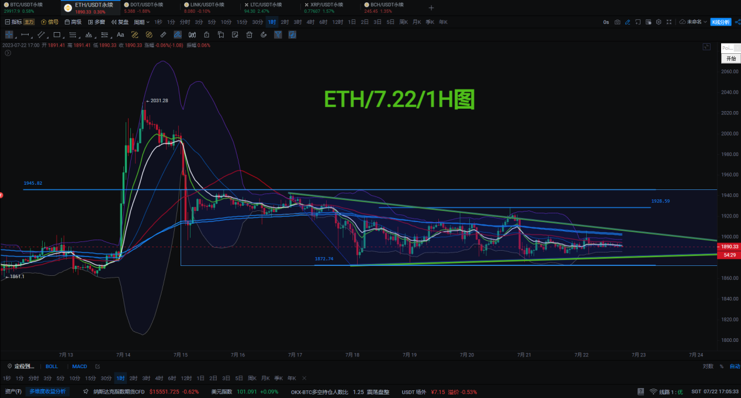The height and width of the screenshot is (398, 741).
Task: Switch to LINK/USDT永续 tab
Action: pos(210,8)
